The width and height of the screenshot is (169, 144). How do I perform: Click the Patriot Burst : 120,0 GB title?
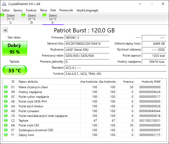tap(84, 30)
